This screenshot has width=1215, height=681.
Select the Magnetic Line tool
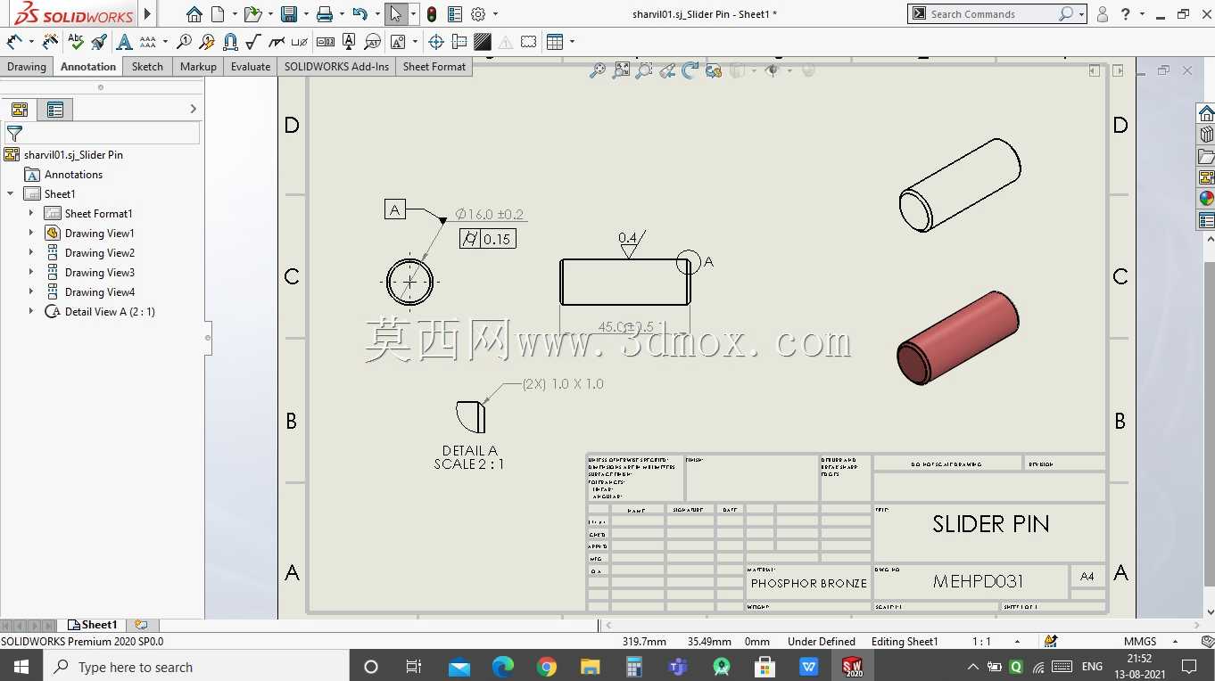tap(230, 42)
